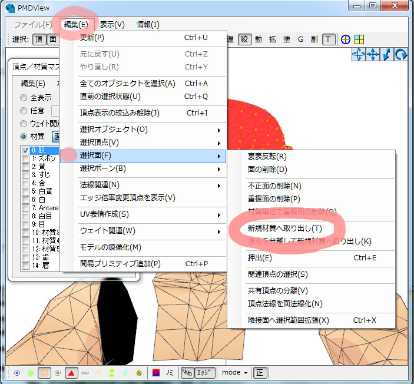Screen dimensions: 414x384
Task: Click the 動 move toolbar button
Action: [258, 39]
